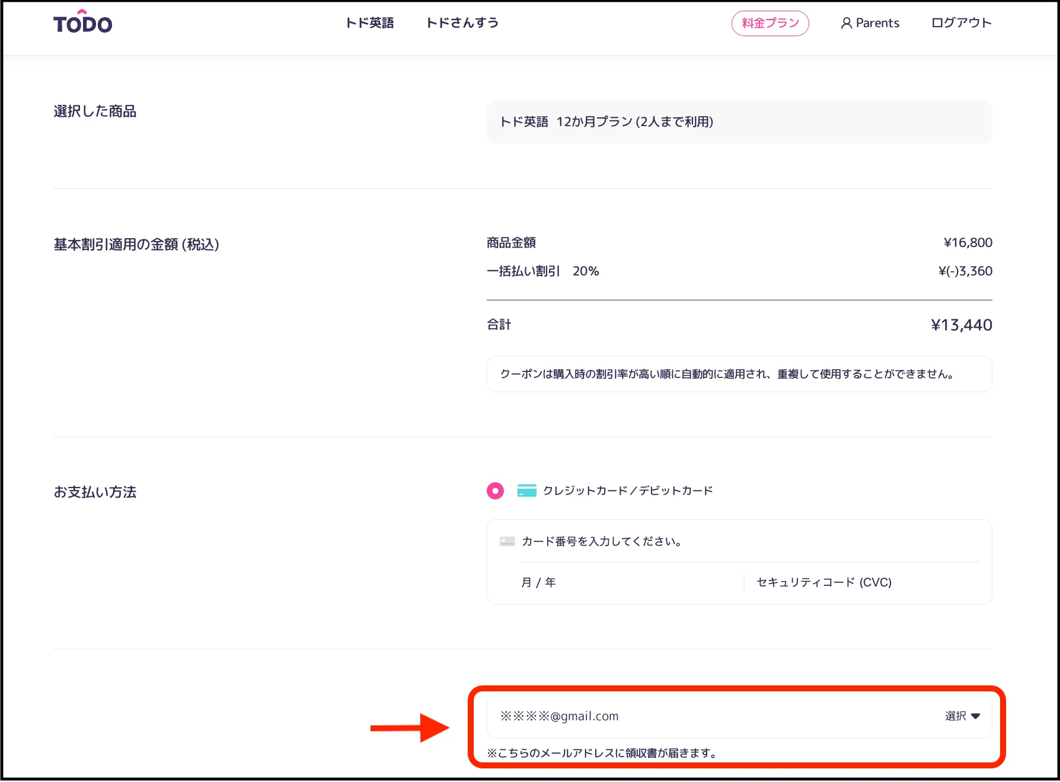The image size is (1060, 782).
Task: Click the 選択した商品 heading
Action: click(95, 111)
